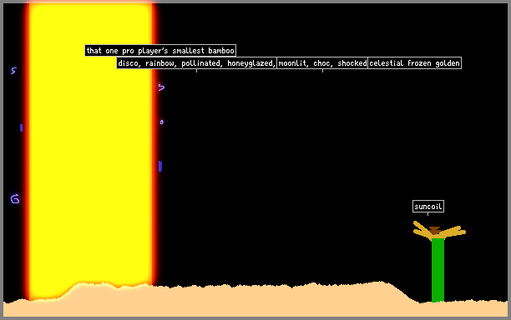The height and width of the screenshot is (320, 511).
Task: Click the 'that one pro player's smallest bamboo' sign
Action: (160, 51)
